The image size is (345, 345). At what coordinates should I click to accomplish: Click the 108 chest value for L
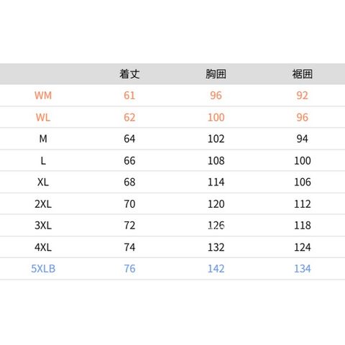(216, 160)
